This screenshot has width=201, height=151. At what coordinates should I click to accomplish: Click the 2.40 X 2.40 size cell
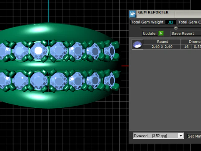coord(162,47)
